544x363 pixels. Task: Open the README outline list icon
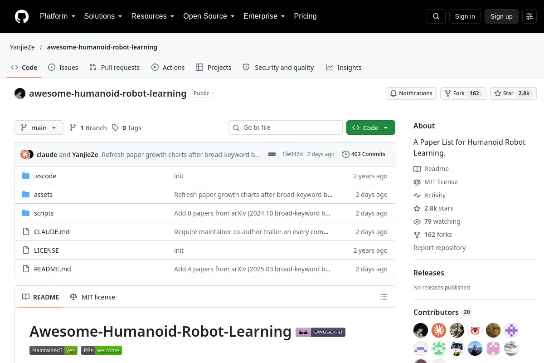(x=384, y=297)
